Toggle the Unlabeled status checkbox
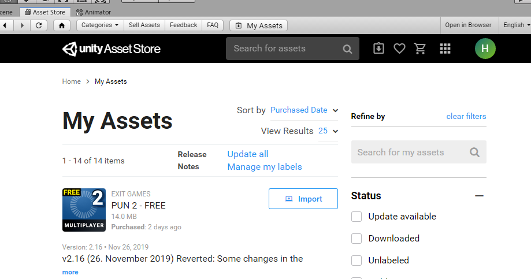The image size is (531, 279). [357, 261]
